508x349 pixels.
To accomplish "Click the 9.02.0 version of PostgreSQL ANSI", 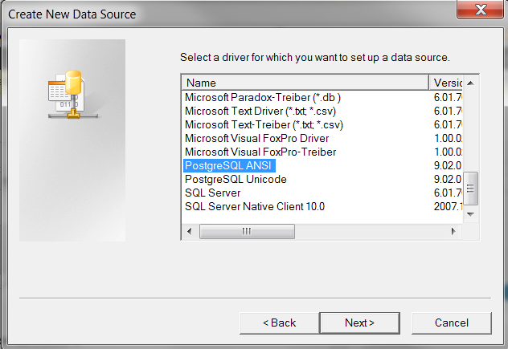I will click(448, 165).
